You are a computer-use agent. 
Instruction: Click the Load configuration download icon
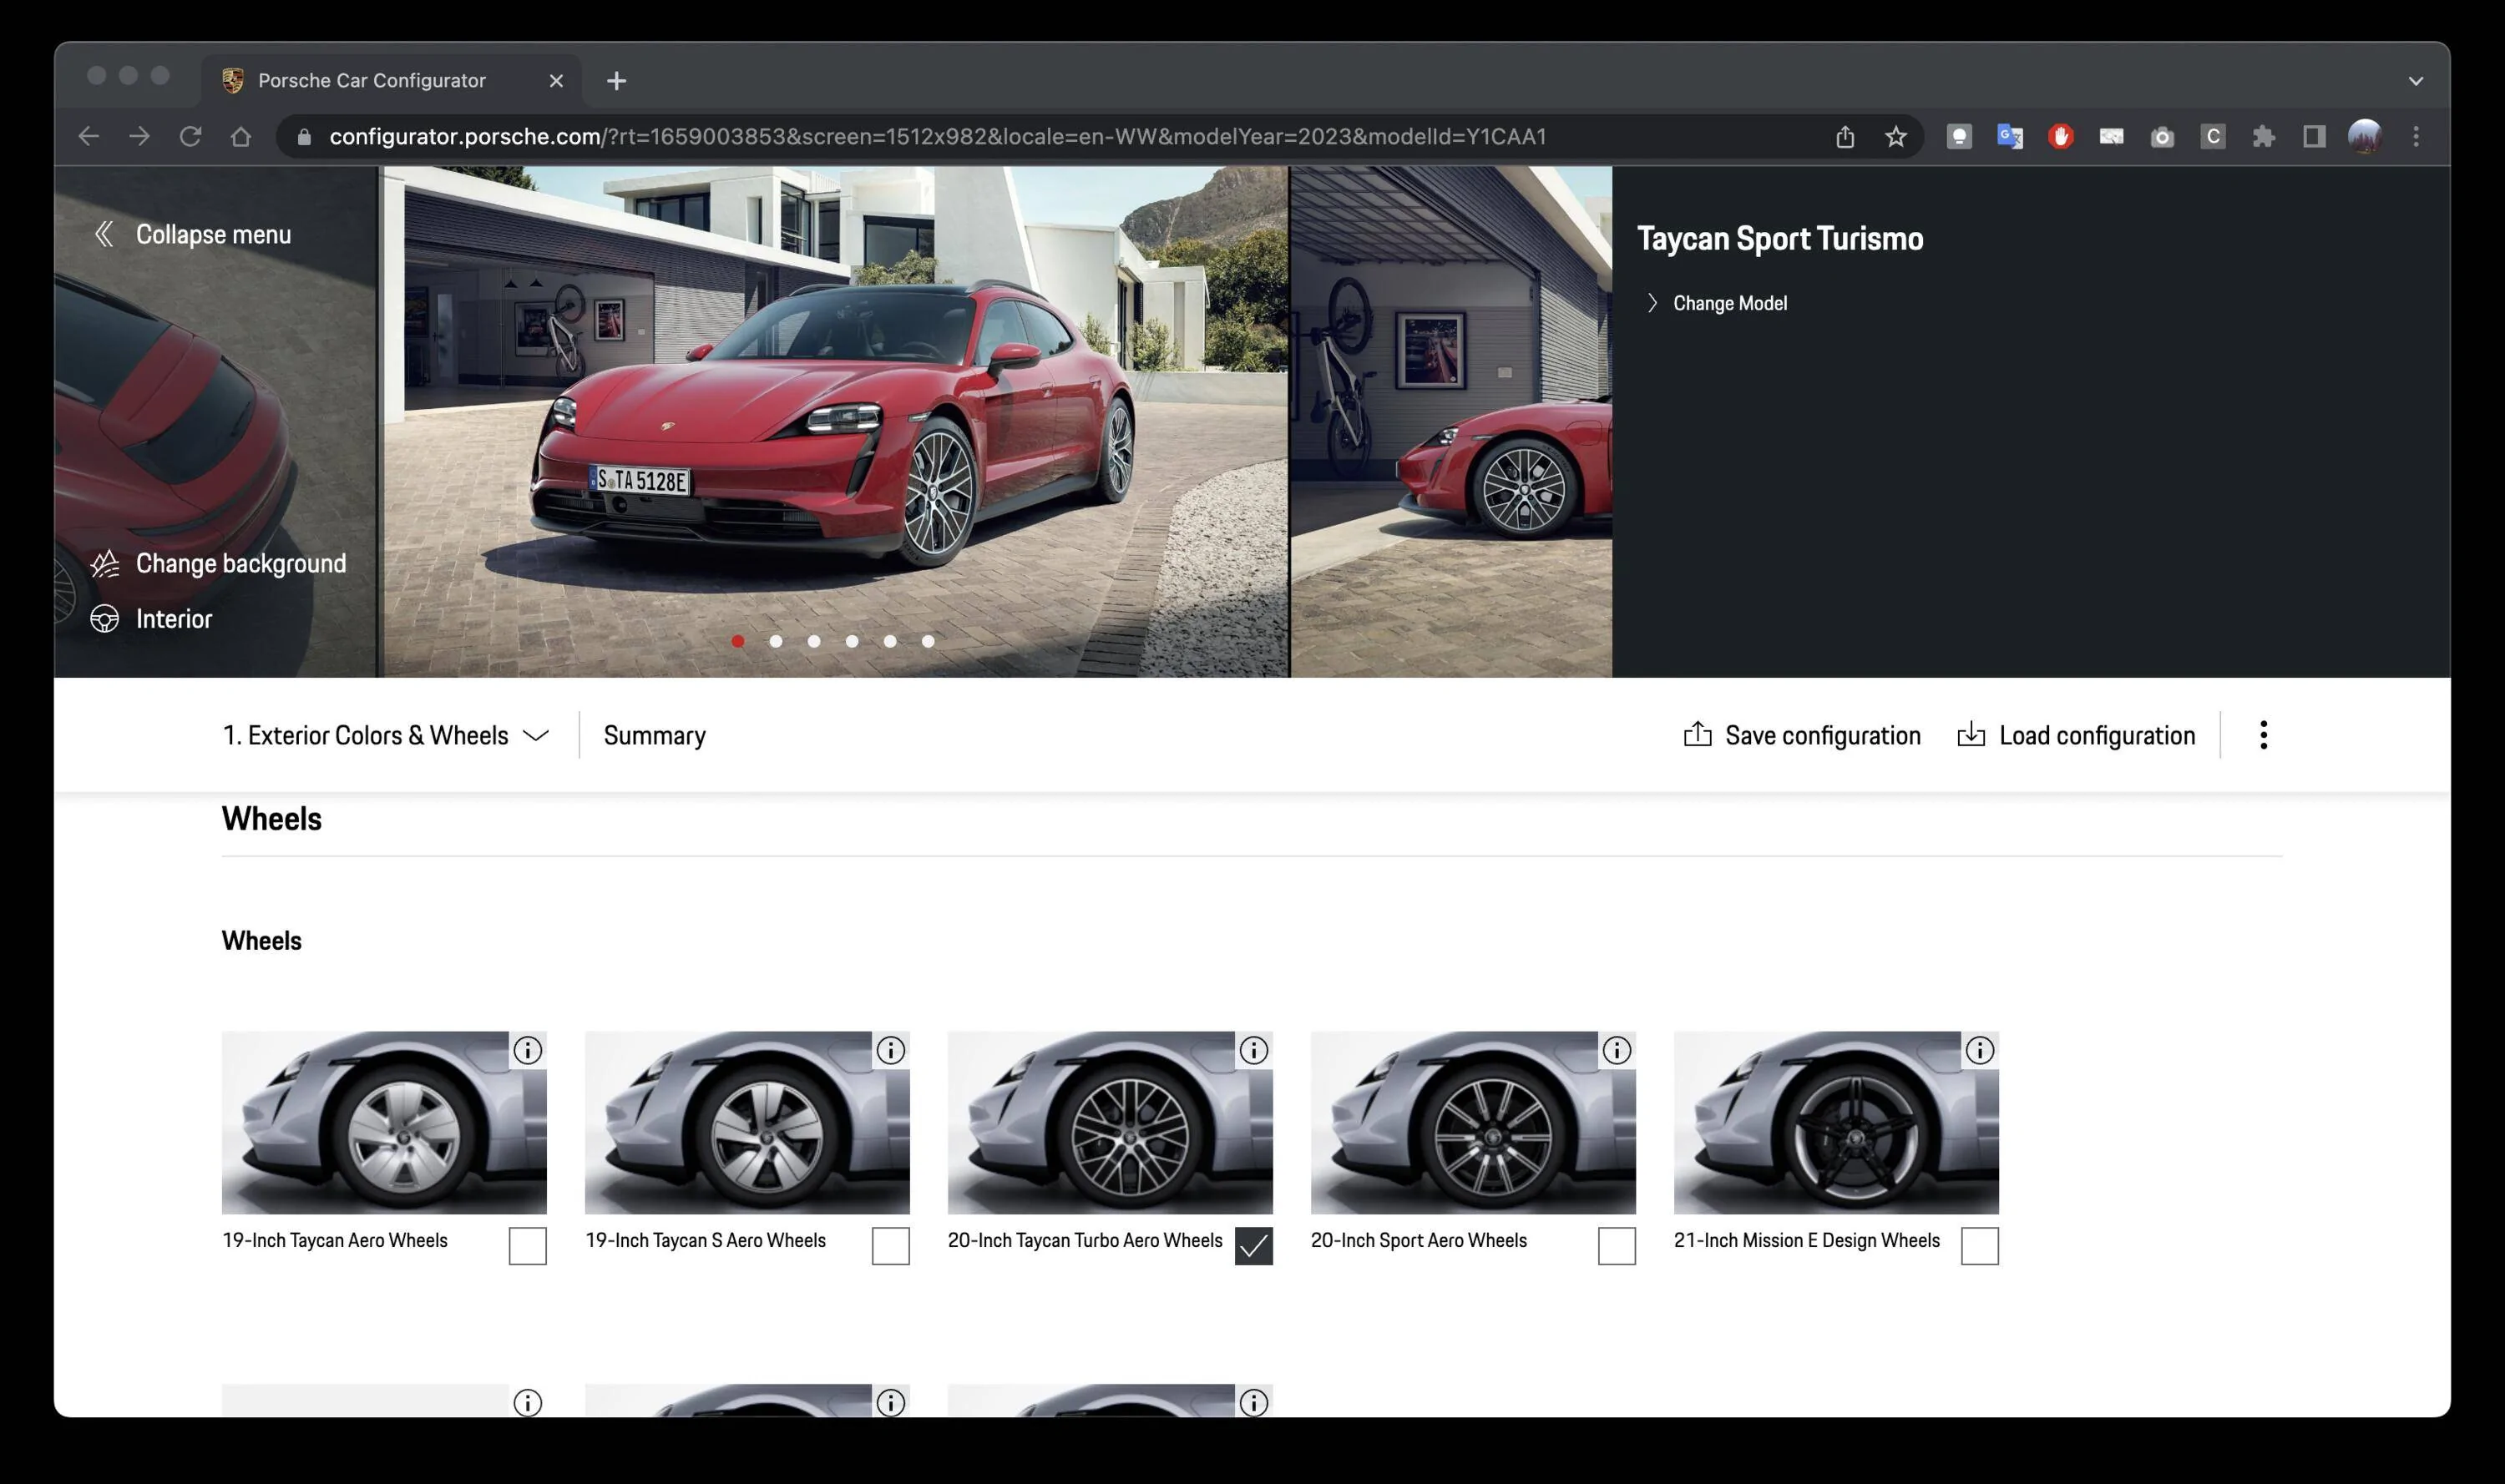point(1971,734)
